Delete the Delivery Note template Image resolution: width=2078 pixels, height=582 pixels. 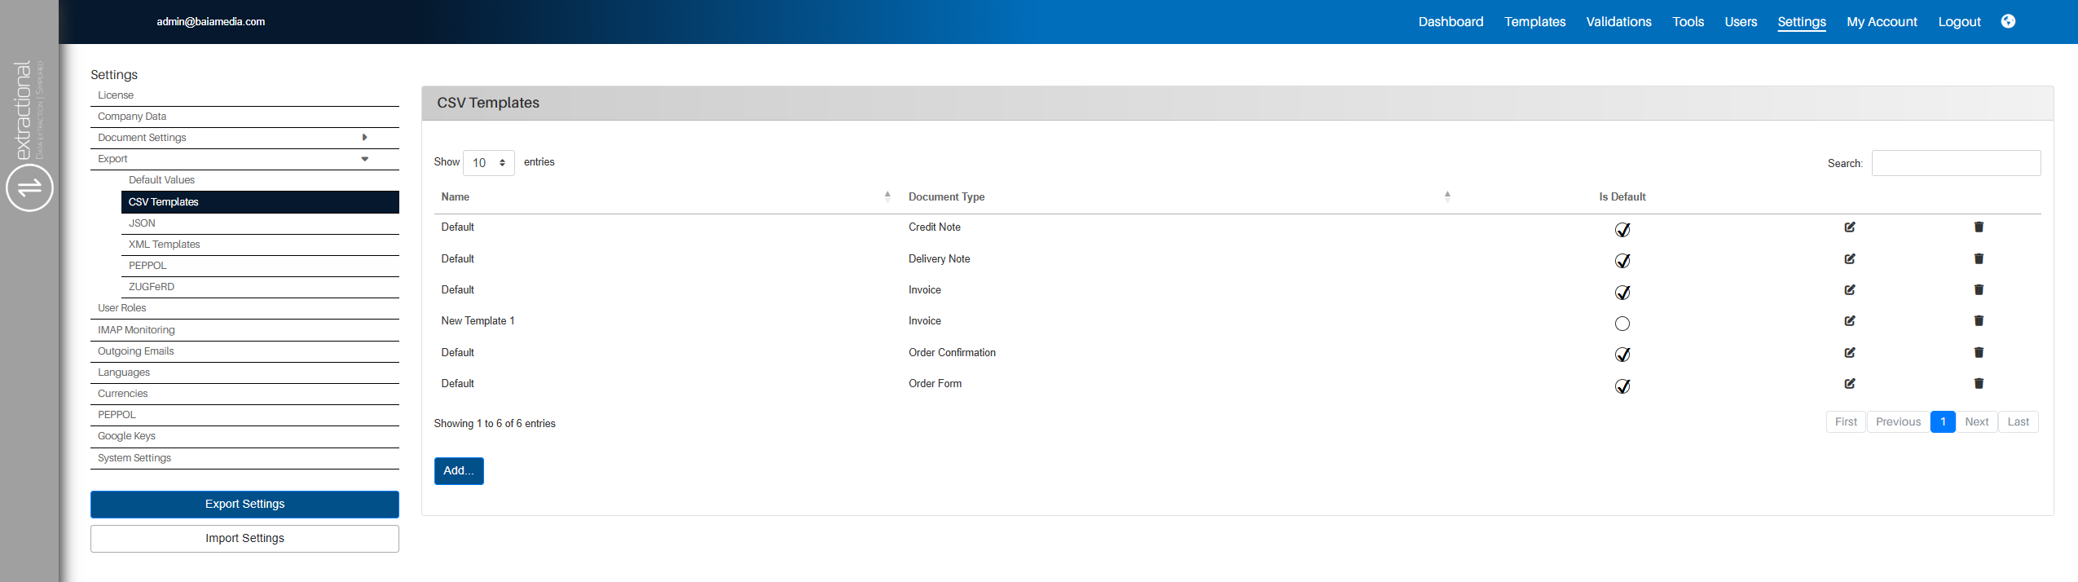(x=1978, y=259)
